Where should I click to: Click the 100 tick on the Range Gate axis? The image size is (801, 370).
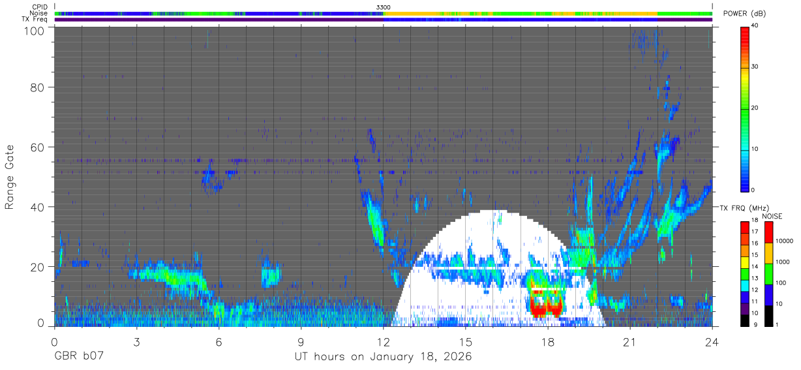point(34,31)
